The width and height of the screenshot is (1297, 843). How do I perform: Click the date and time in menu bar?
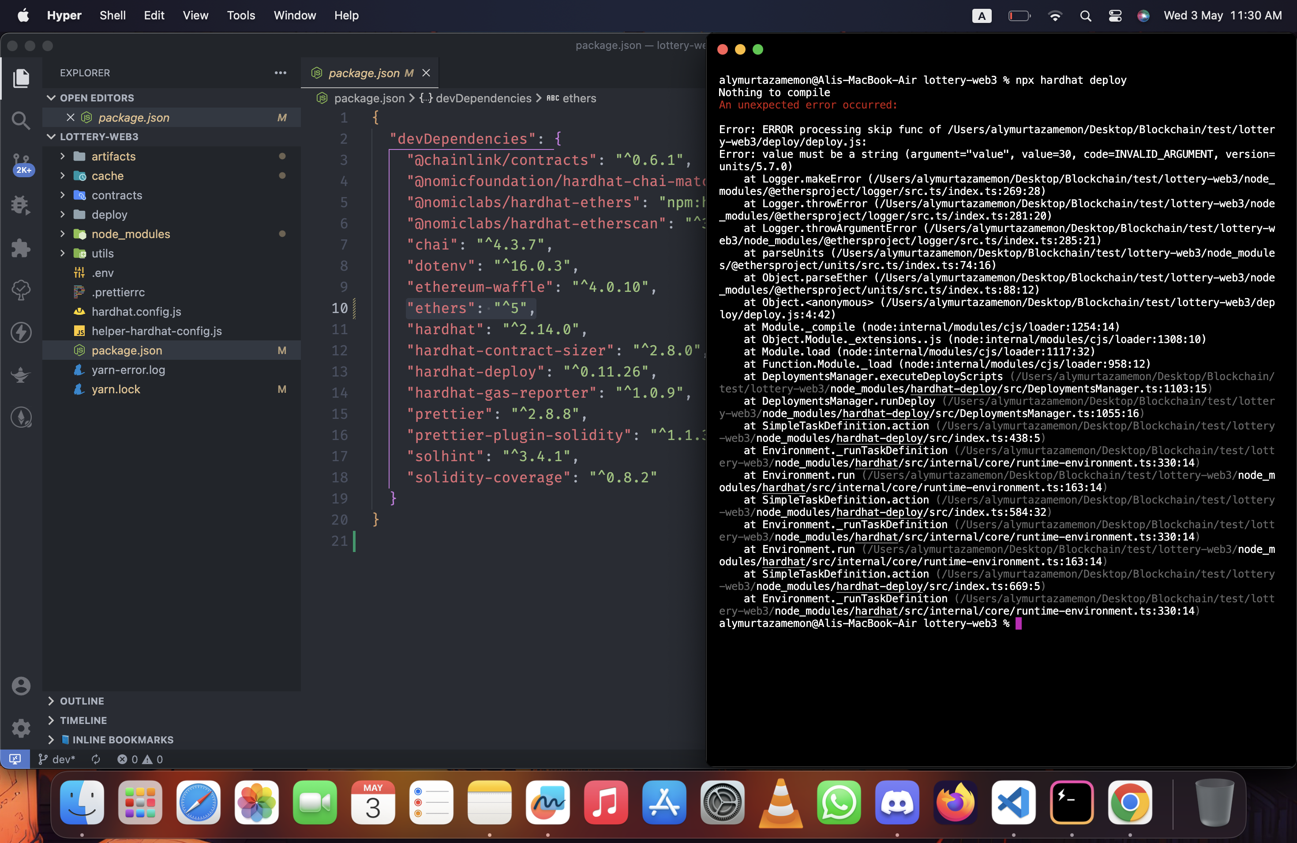[x=1222, y=16]
